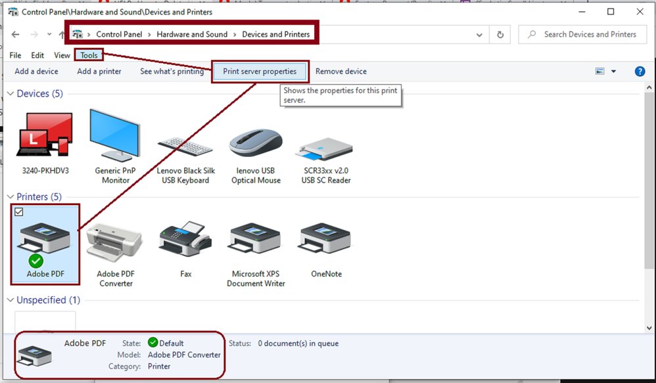Collapse the Devices (5) group
The height and width of the screenshot is (383, 656).
11,94
